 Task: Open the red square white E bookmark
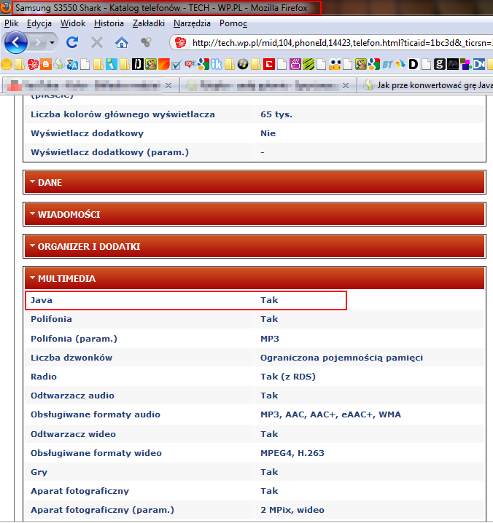pyautogui.click(x=269, y=63)
